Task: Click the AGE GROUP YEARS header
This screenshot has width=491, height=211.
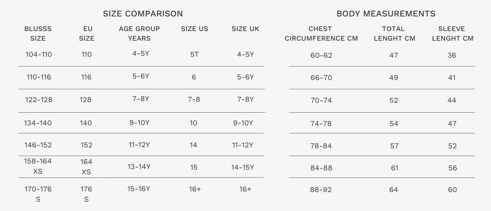Action: pos(139,34)
